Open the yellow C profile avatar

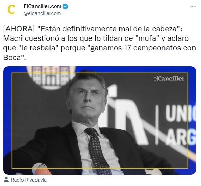click(11, 10)
